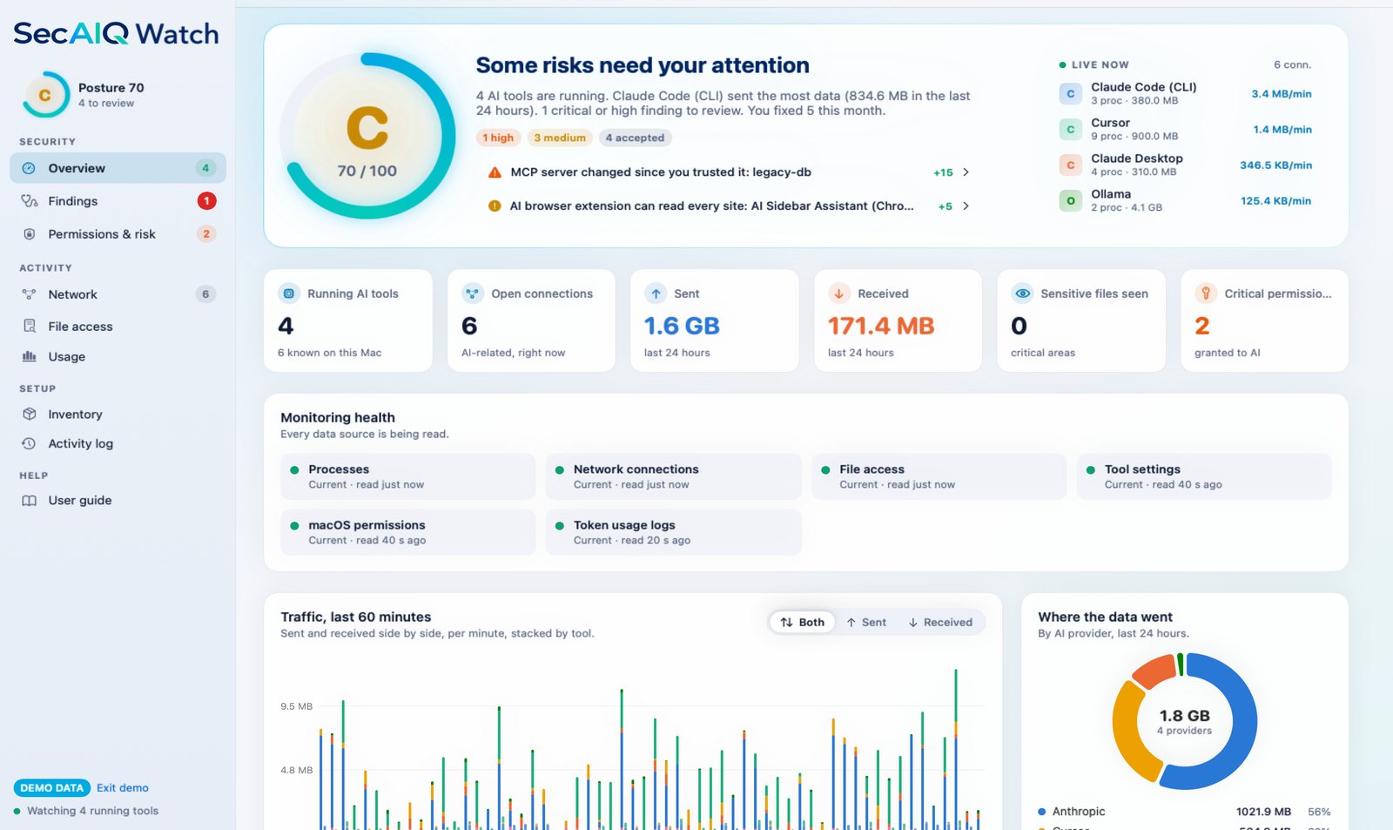Image resolution: width=1393 pixels, height=830 pixels.
Task: Click the Claude Desktop app icon
Action: 1070,165
